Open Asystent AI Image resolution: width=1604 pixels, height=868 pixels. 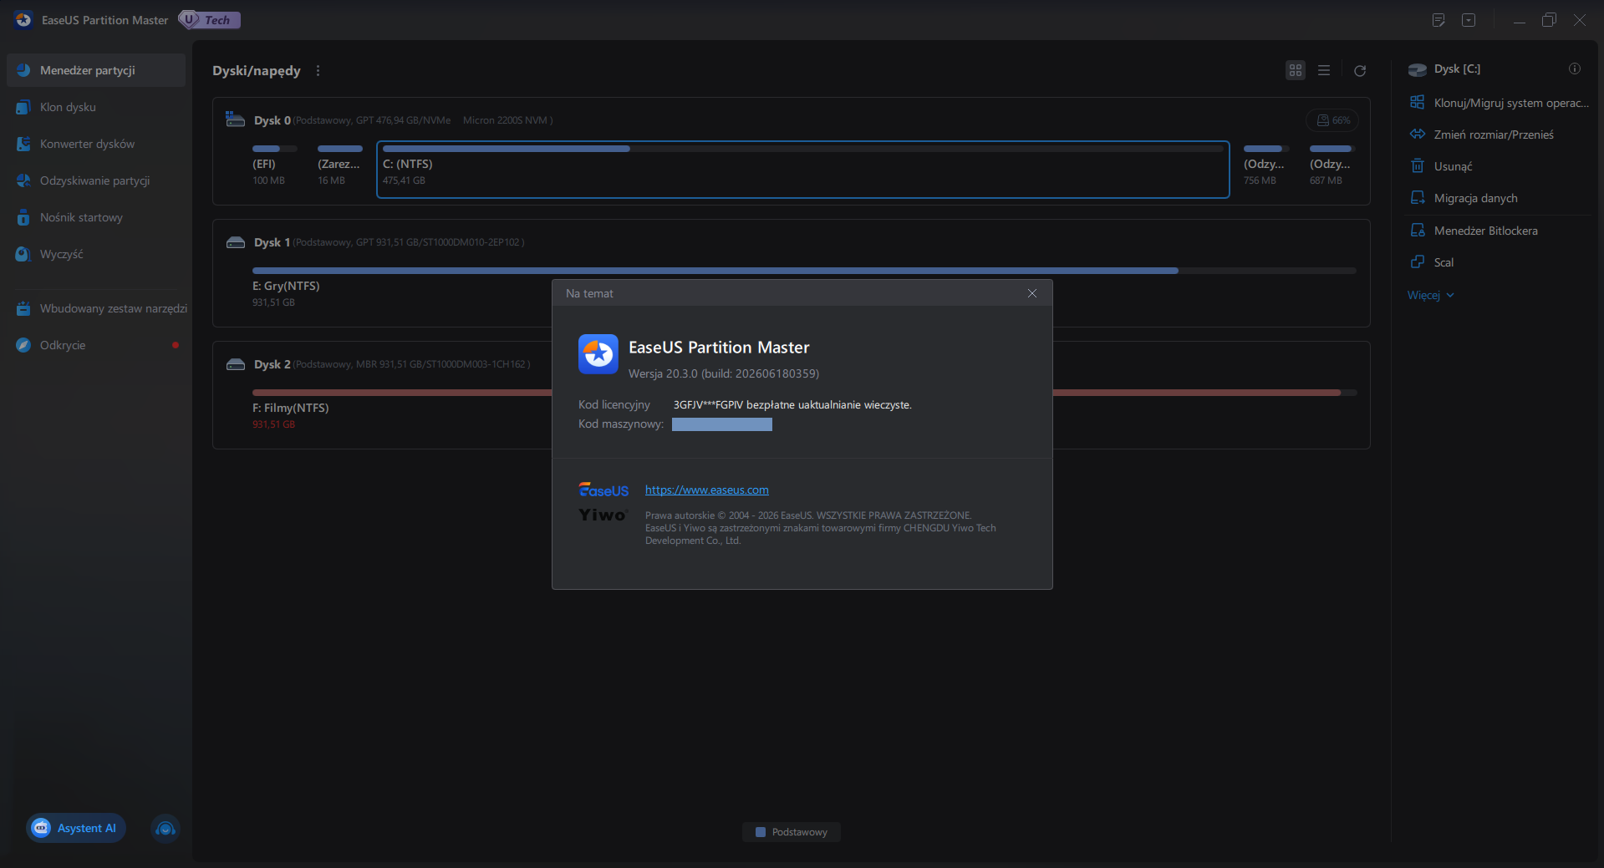(75, 828)
